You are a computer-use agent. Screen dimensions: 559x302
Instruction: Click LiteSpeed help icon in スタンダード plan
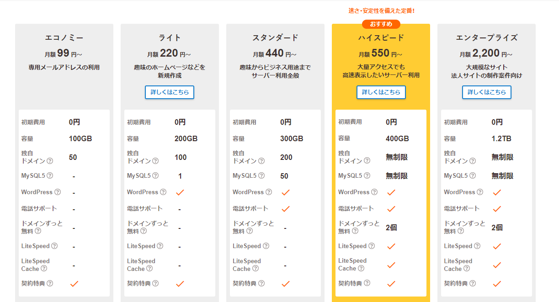(266, 246)
